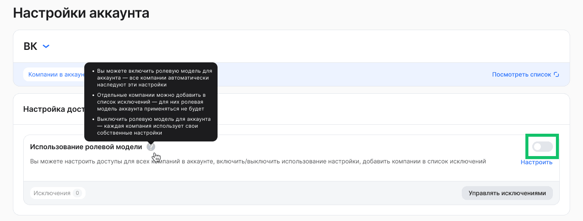Screen dimensions: 583x221
Task: Click the second tooltip bullet about exclusion list
Action: point(150,101)
